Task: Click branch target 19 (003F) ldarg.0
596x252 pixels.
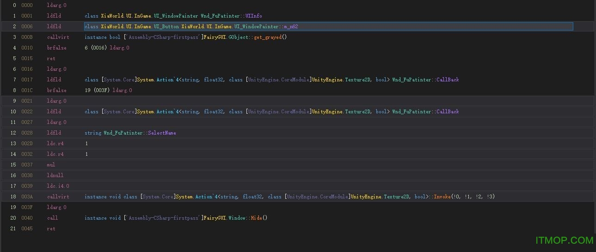Action: [x=108, y=90]
